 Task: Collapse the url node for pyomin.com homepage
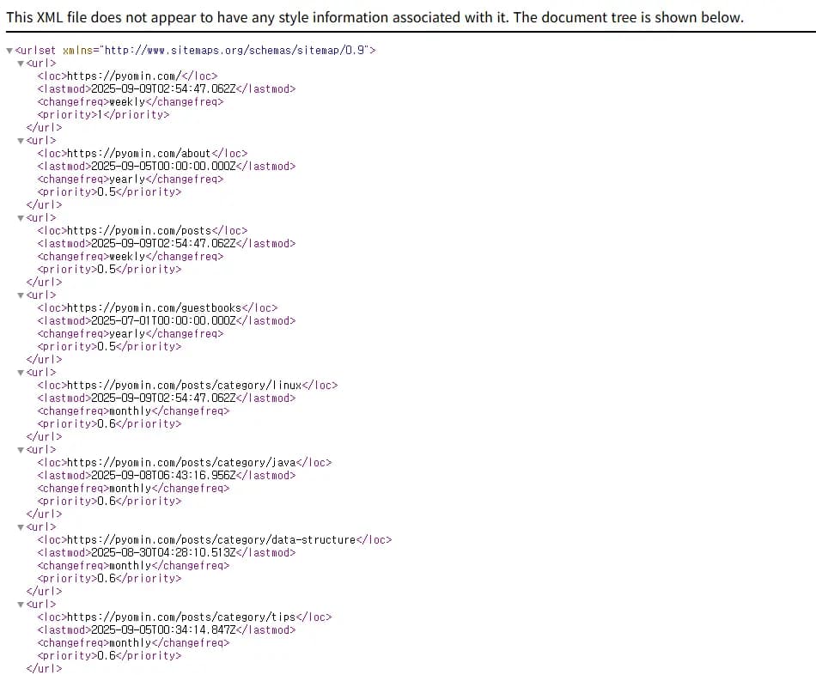[x=21, y=64]
